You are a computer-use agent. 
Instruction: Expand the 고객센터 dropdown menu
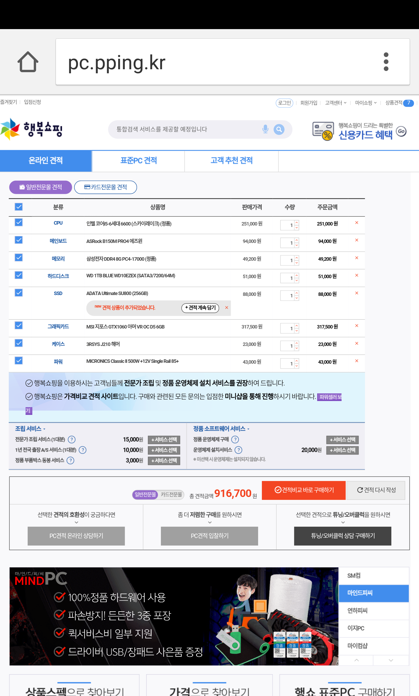pyautogui.click(x=335, y=103)
